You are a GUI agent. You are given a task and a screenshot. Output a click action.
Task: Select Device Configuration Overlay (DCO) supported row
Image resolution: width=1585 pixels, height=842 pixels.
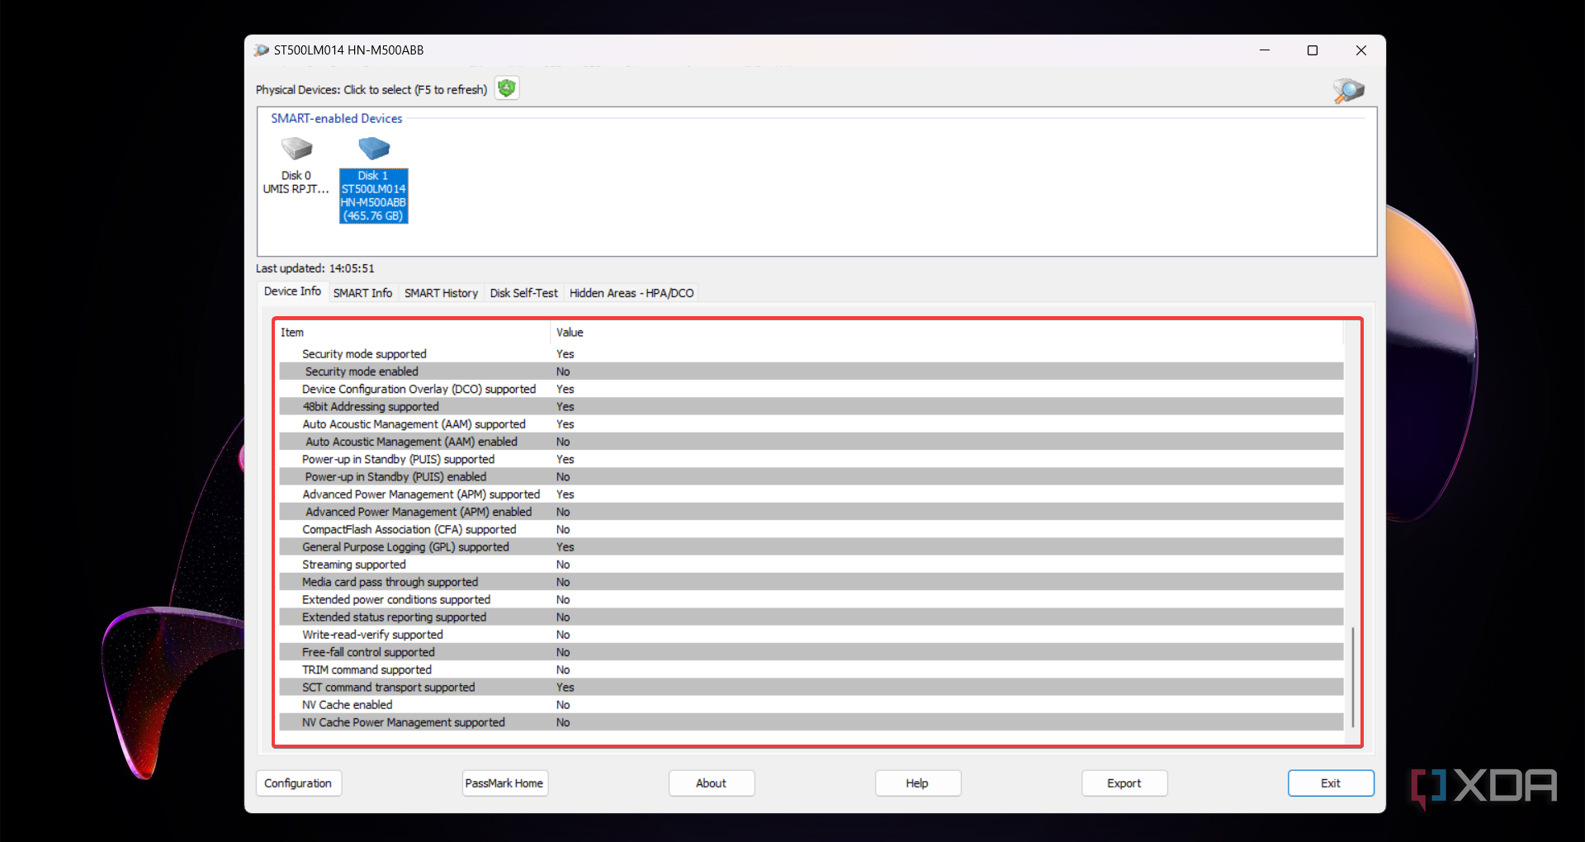[x=811, y=390]
